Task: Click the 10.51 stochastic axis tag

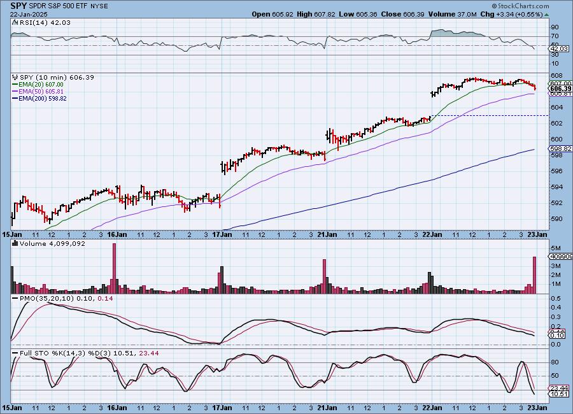Action: click(x=560, y=394)
